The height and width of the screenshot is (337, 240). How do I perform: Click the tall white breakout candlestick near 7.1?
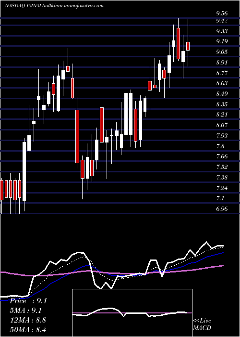(24, 171)
